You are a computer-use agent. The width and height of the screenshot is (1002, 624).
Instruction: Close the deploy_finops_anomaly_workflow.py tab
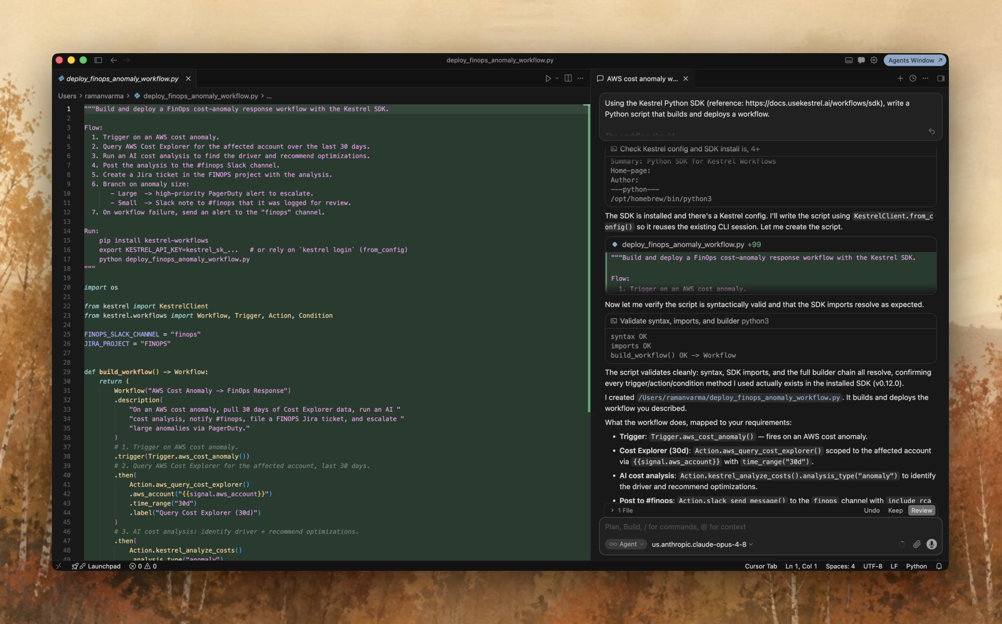click(188, 78)
